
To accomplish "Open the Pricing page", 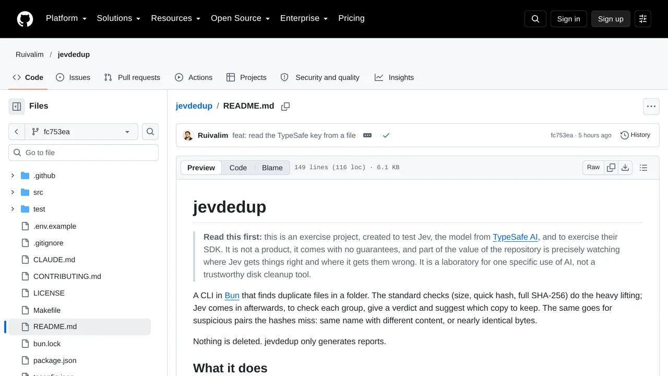I will pos(351,18).
